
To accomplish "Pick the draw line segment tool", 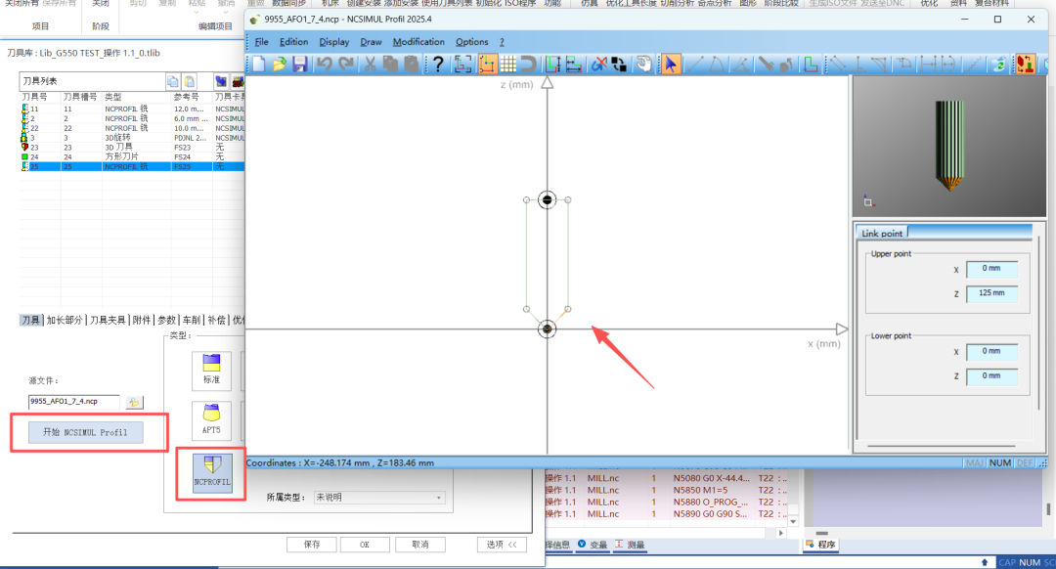I will point(696,64).
